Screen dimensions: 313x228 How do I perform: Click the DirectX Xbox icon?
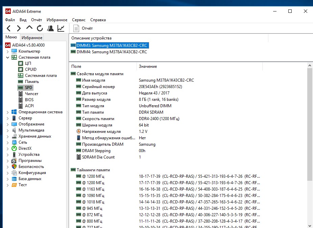coord(14,148)
